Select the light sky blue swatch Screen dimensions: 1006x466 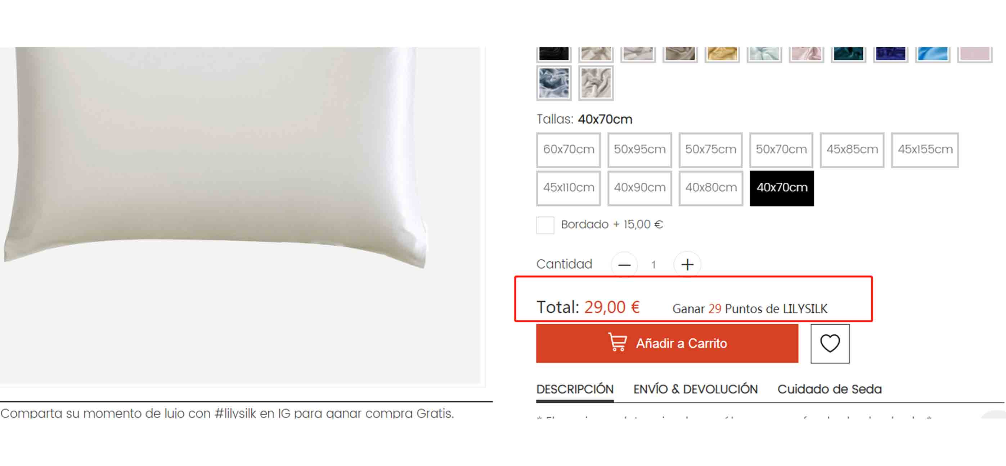[x=932, y=54]
